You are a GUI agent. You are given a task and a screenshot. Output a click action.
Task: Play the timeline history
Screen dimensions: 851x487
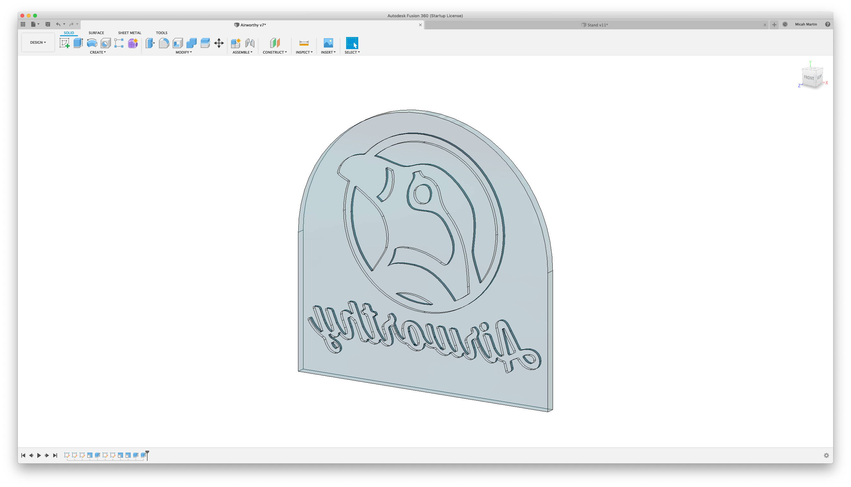coord(39,455)
